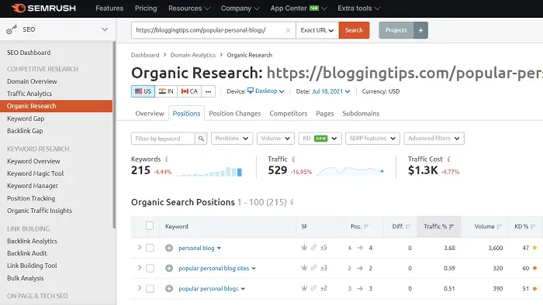Click link icon in popular personal blog sites row
543x305 pixels.
click(x=313, y=268)
